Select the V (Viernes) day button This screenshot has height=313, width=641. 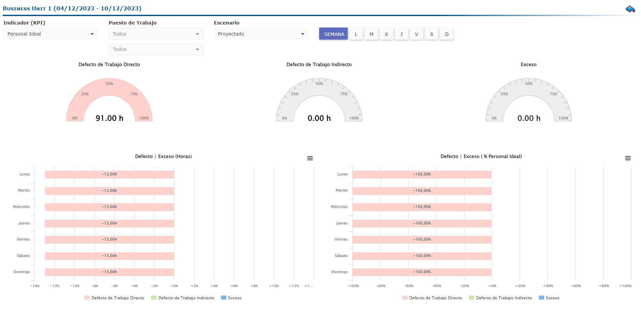point(417,34)
